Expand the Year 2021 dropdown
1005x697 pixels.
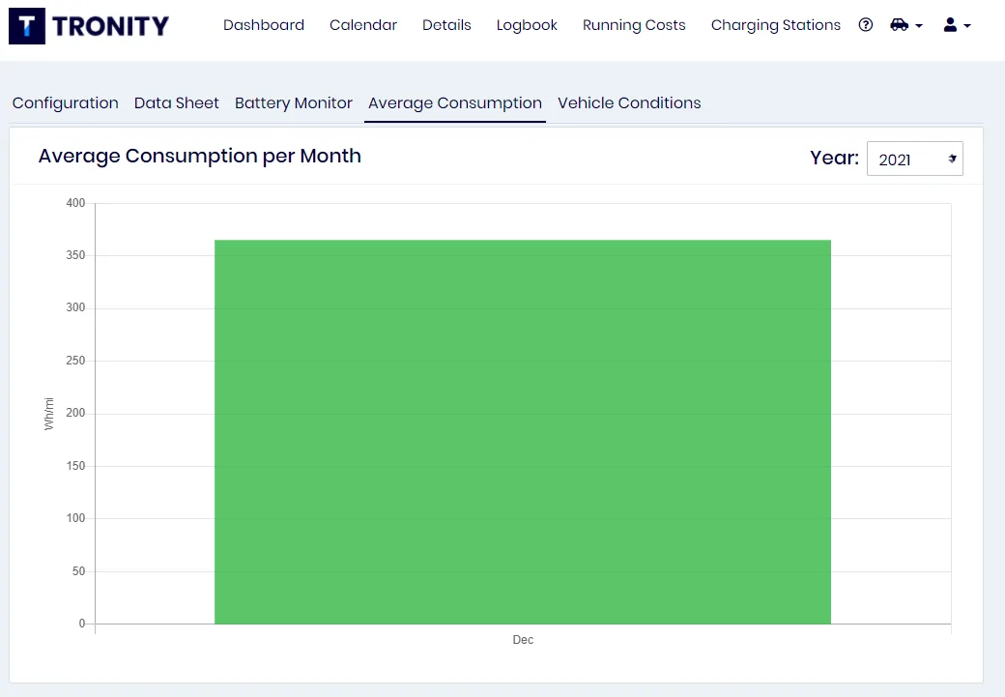click(914, 159)
